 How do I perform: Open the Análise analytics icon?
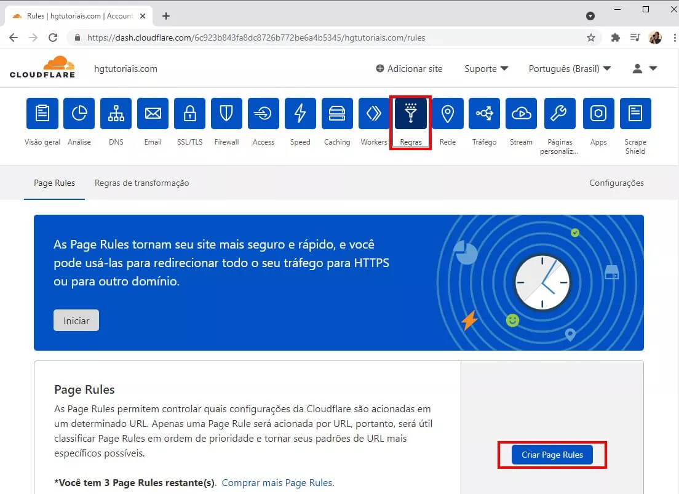click(79, 114)
